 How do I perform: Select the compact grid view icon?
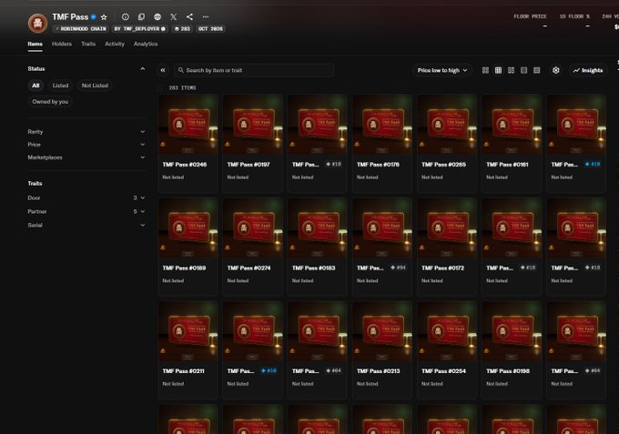click(x=498, y=70)
